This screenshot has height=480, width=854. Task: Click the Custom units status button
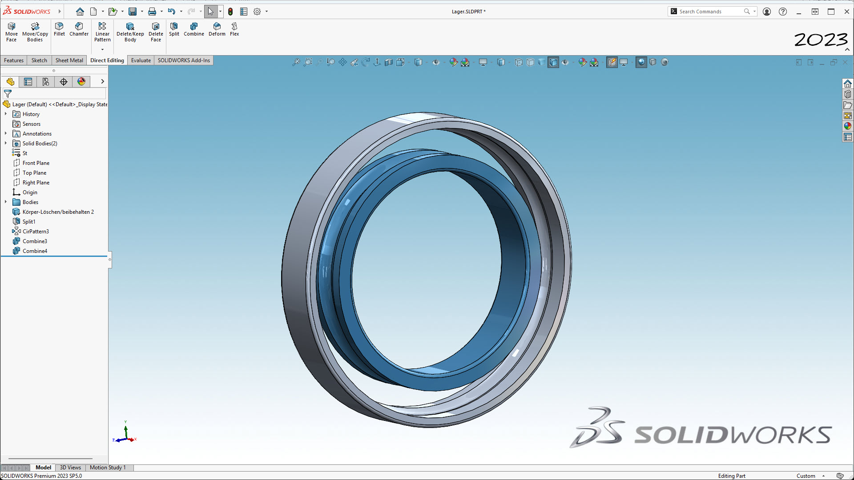(x=806, y=476)
